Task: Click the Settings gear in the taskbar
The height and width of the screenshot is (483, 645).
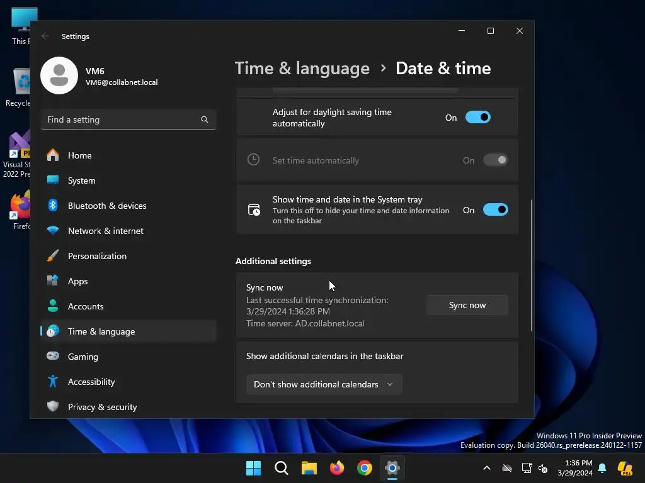Action: [x=392, y=468]
